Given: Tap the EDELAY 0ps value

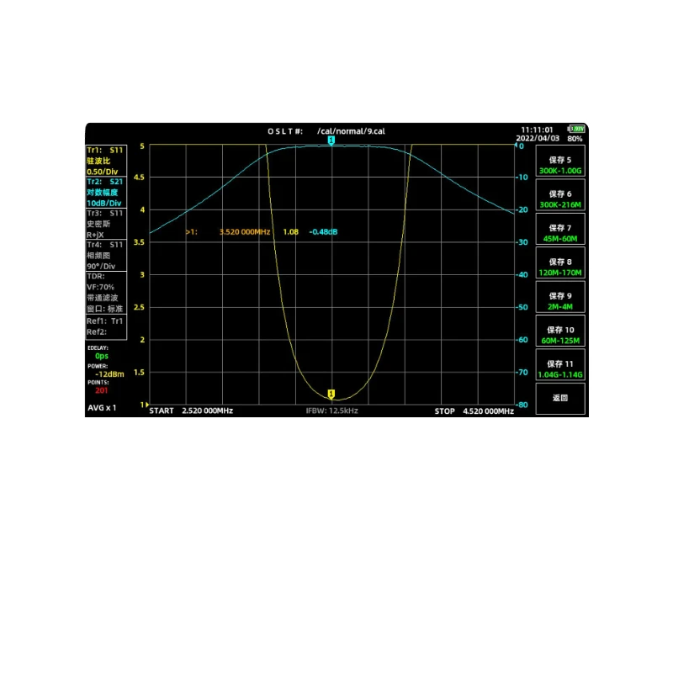Looking at the screenshot, I should [x=101, y=356].
